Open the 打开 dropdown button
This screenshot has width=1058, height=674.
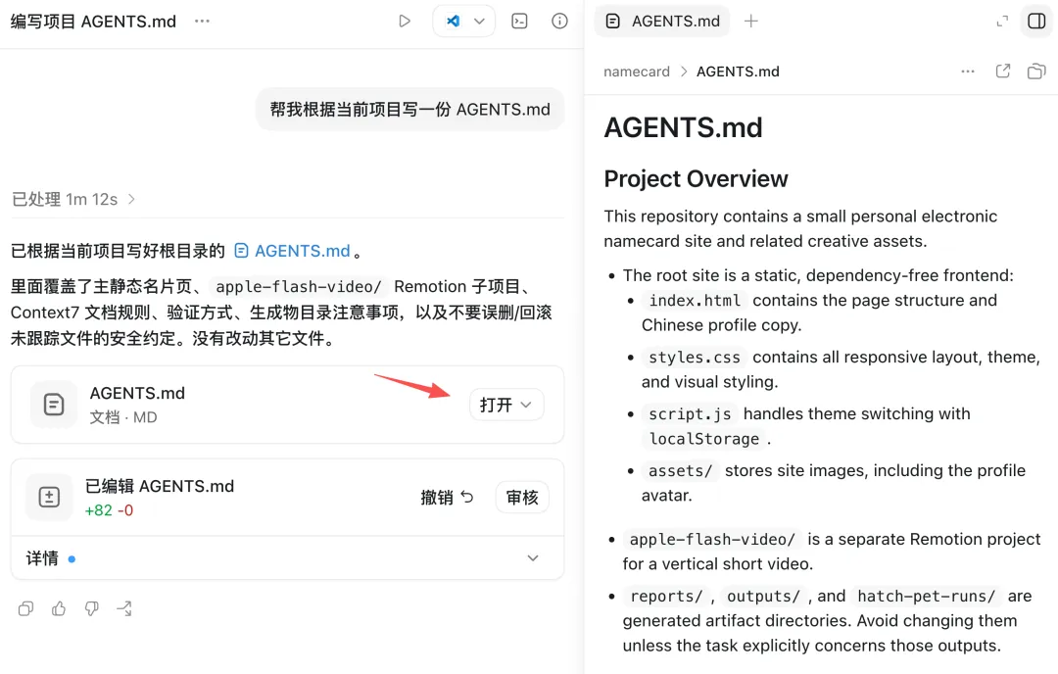point(506,405)
